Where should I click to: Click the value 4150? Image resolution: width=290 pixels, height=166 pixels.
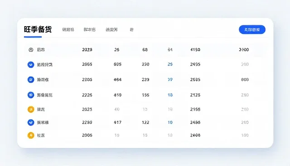click(x=195, y=50)
